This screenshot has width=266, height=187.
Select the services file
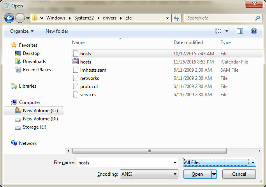tap(167, 95)
